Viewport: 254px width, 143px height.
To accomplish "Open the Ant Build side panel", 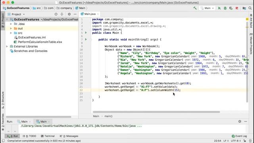I will click(x=251, y=21).
